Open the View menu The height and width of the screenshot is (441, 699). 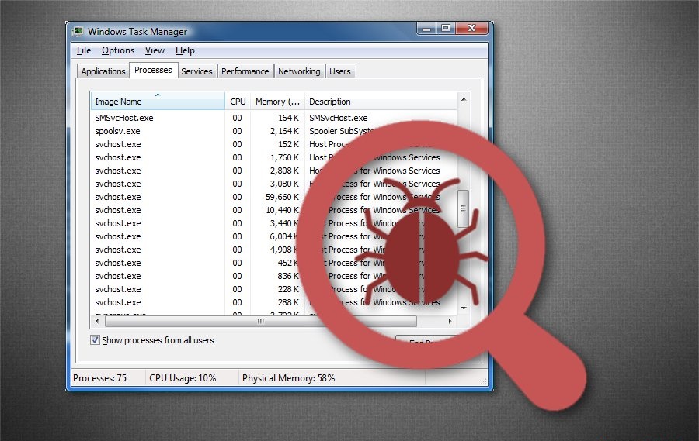point(155,50)
